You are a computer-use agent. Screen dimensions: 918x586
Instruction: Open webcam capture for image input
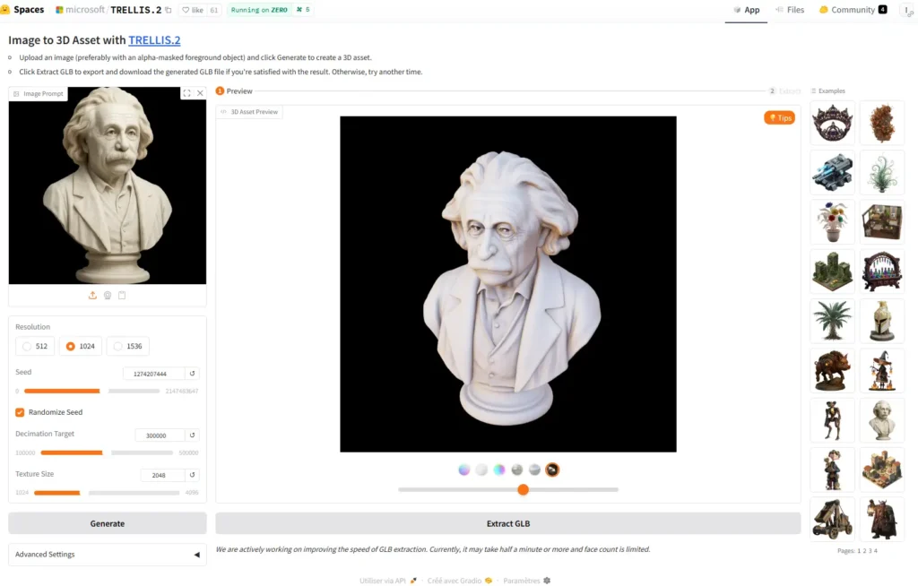pyautogui.click(x=108, y=295)
